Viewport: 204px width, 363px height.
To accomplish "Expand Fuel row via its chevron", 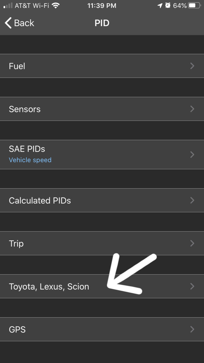I will (x=192, y=66).
